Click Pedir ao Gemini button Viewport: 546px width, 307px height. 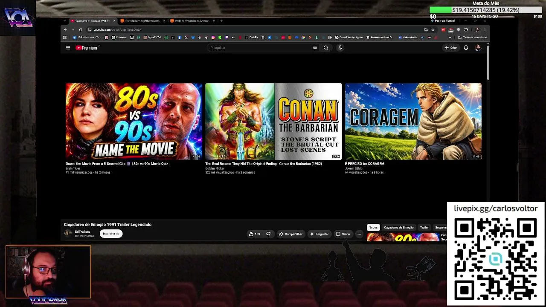[x=443, y=20]
